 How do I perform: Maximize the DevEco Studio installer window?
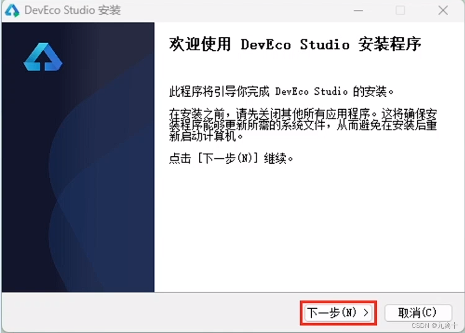400,10
